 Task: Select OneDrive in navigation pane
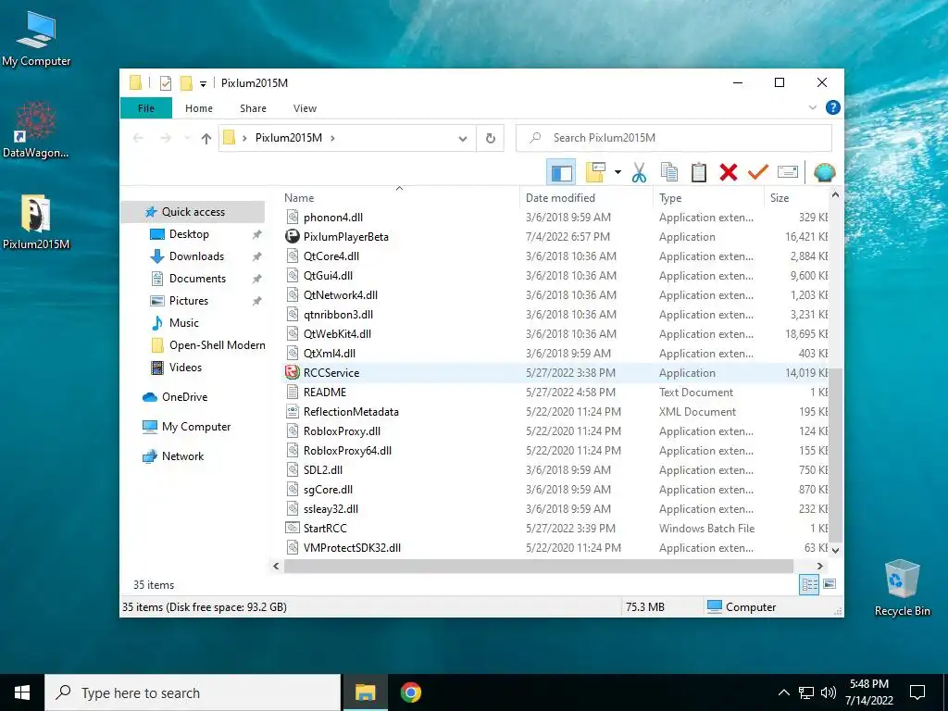(184, 397)
